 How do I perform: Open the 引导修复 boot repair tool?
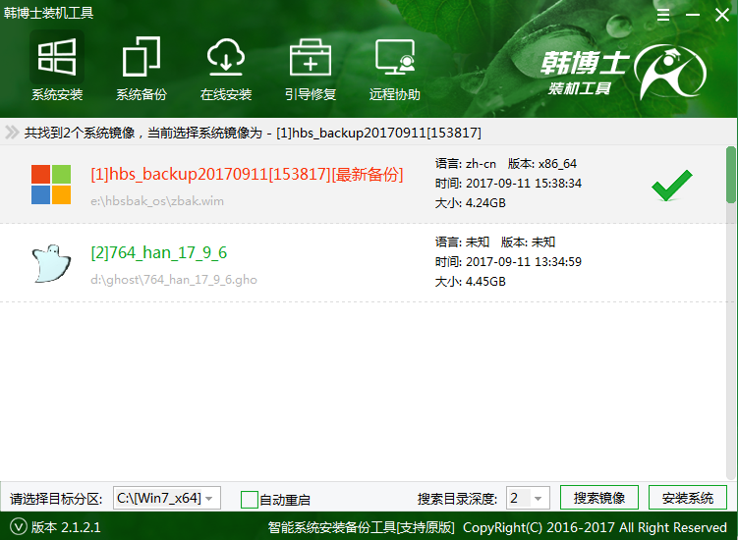click(311, 69)
